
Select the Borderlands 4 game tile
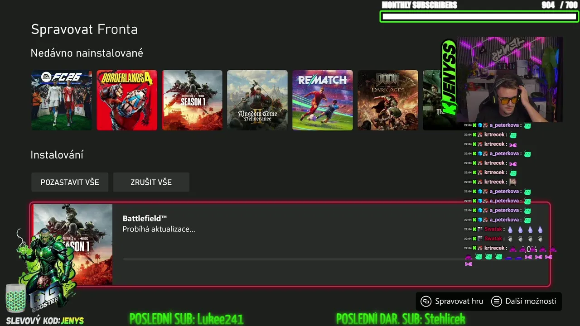127,100
